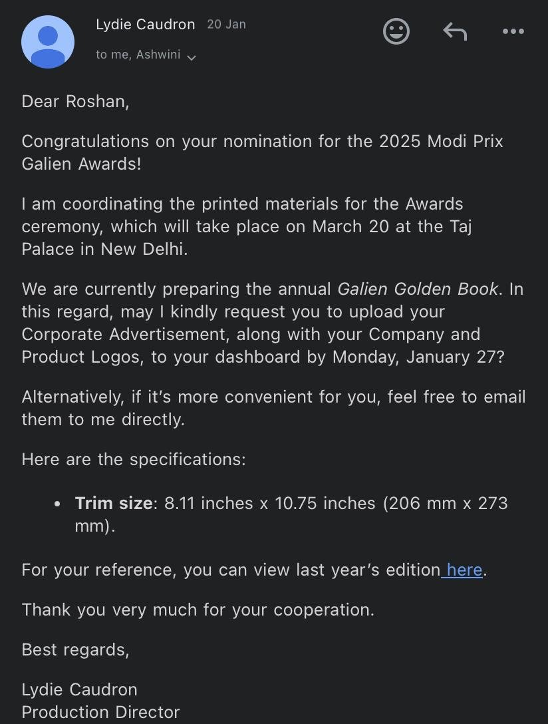Viewport: 548px width, 724px height.
Task: Open the three-dot more options menu
Action: click(x=513, y=31)
